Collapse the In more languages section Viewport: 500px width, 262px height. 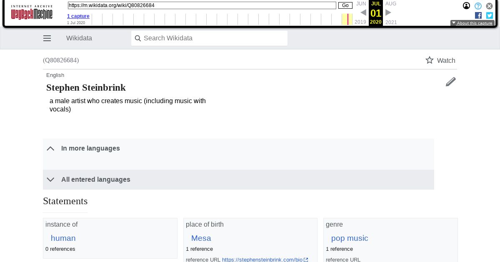click(x=238, y=148)
